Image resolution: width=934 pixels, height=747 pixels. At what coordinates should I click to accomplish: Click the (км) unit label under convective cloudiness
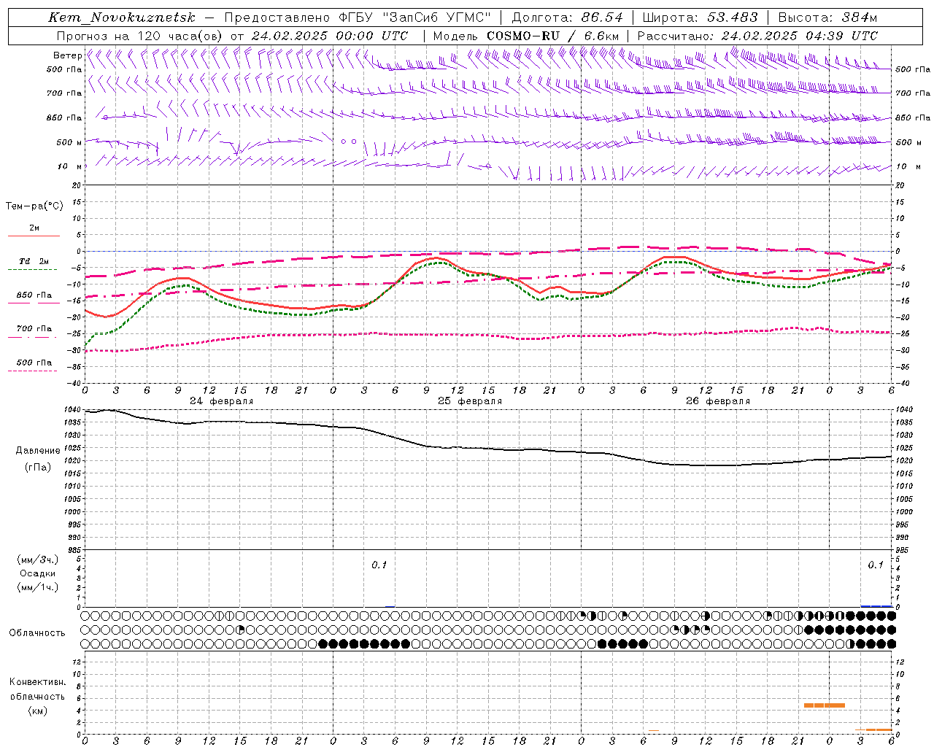tap(37, 711)
